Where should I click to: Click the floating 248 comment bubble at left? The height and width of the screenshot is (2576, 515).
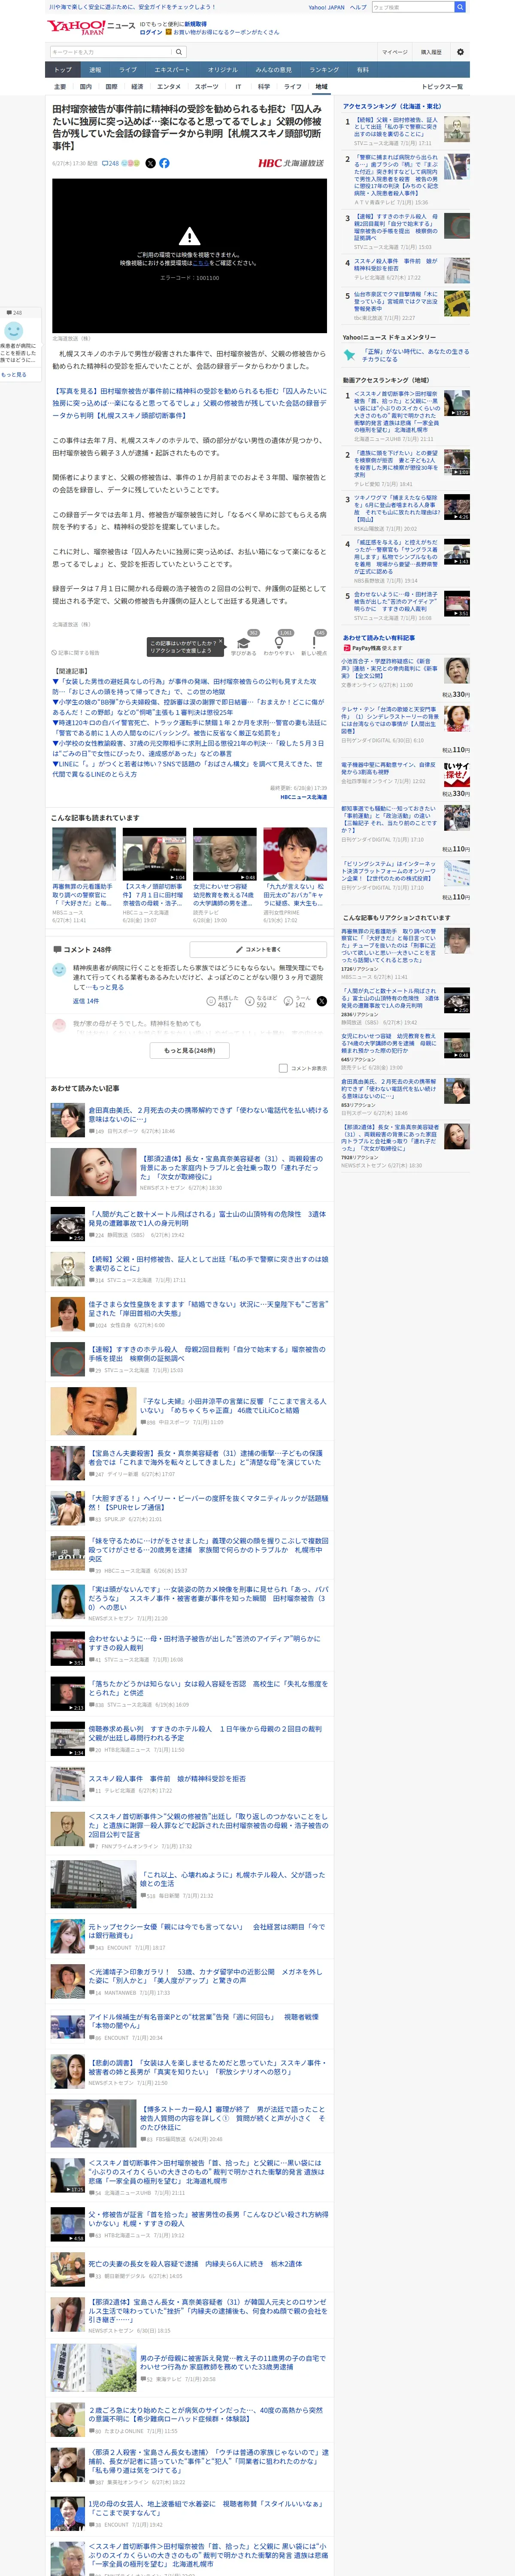pos(14,313)
